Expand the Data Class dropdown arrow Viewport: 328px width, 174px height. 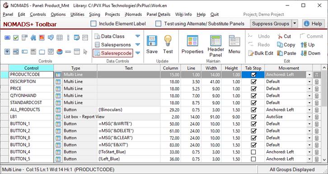pyautogui.click(x=137, y=36)
